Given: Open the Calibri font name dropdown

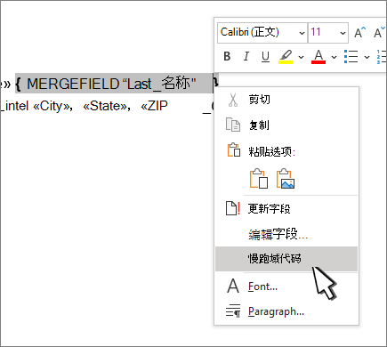Looking at the screenshot, I should tap(302, 33).
